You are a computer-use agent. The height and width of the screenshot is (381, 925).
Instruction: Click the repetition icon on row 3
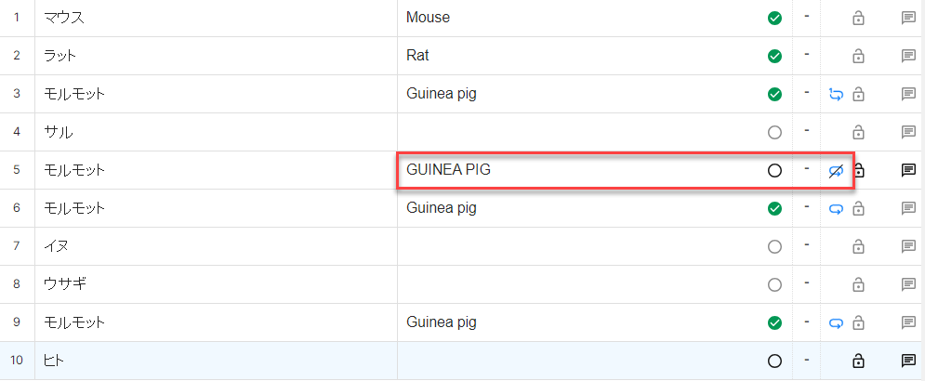tap(836, 94)
